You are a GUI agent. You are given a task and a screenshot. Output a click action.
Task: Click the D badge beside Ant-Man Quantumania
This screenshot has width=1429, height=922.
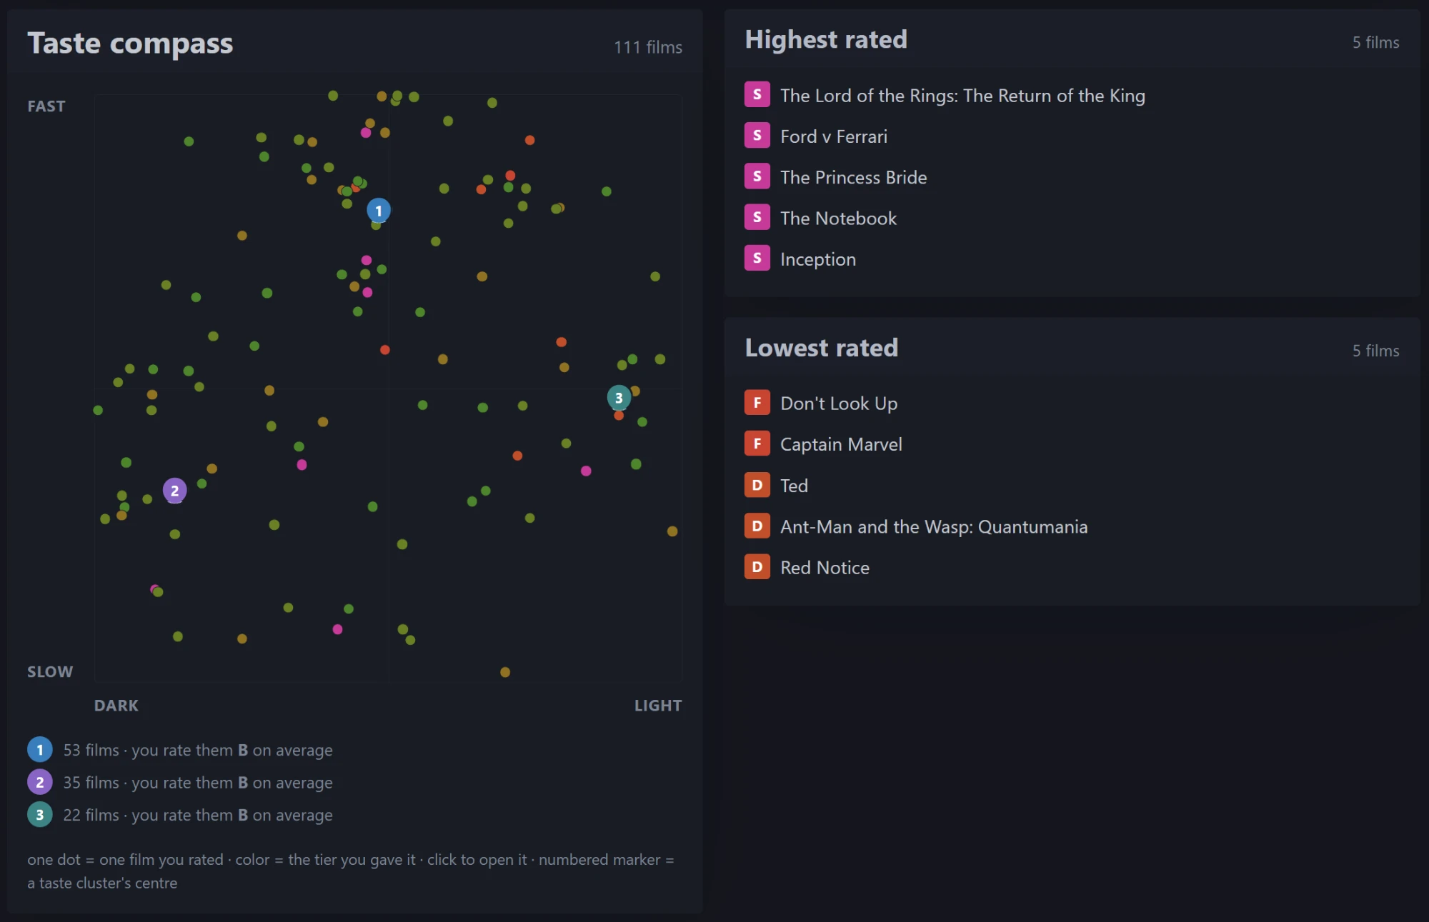click(x=757, y=526)
